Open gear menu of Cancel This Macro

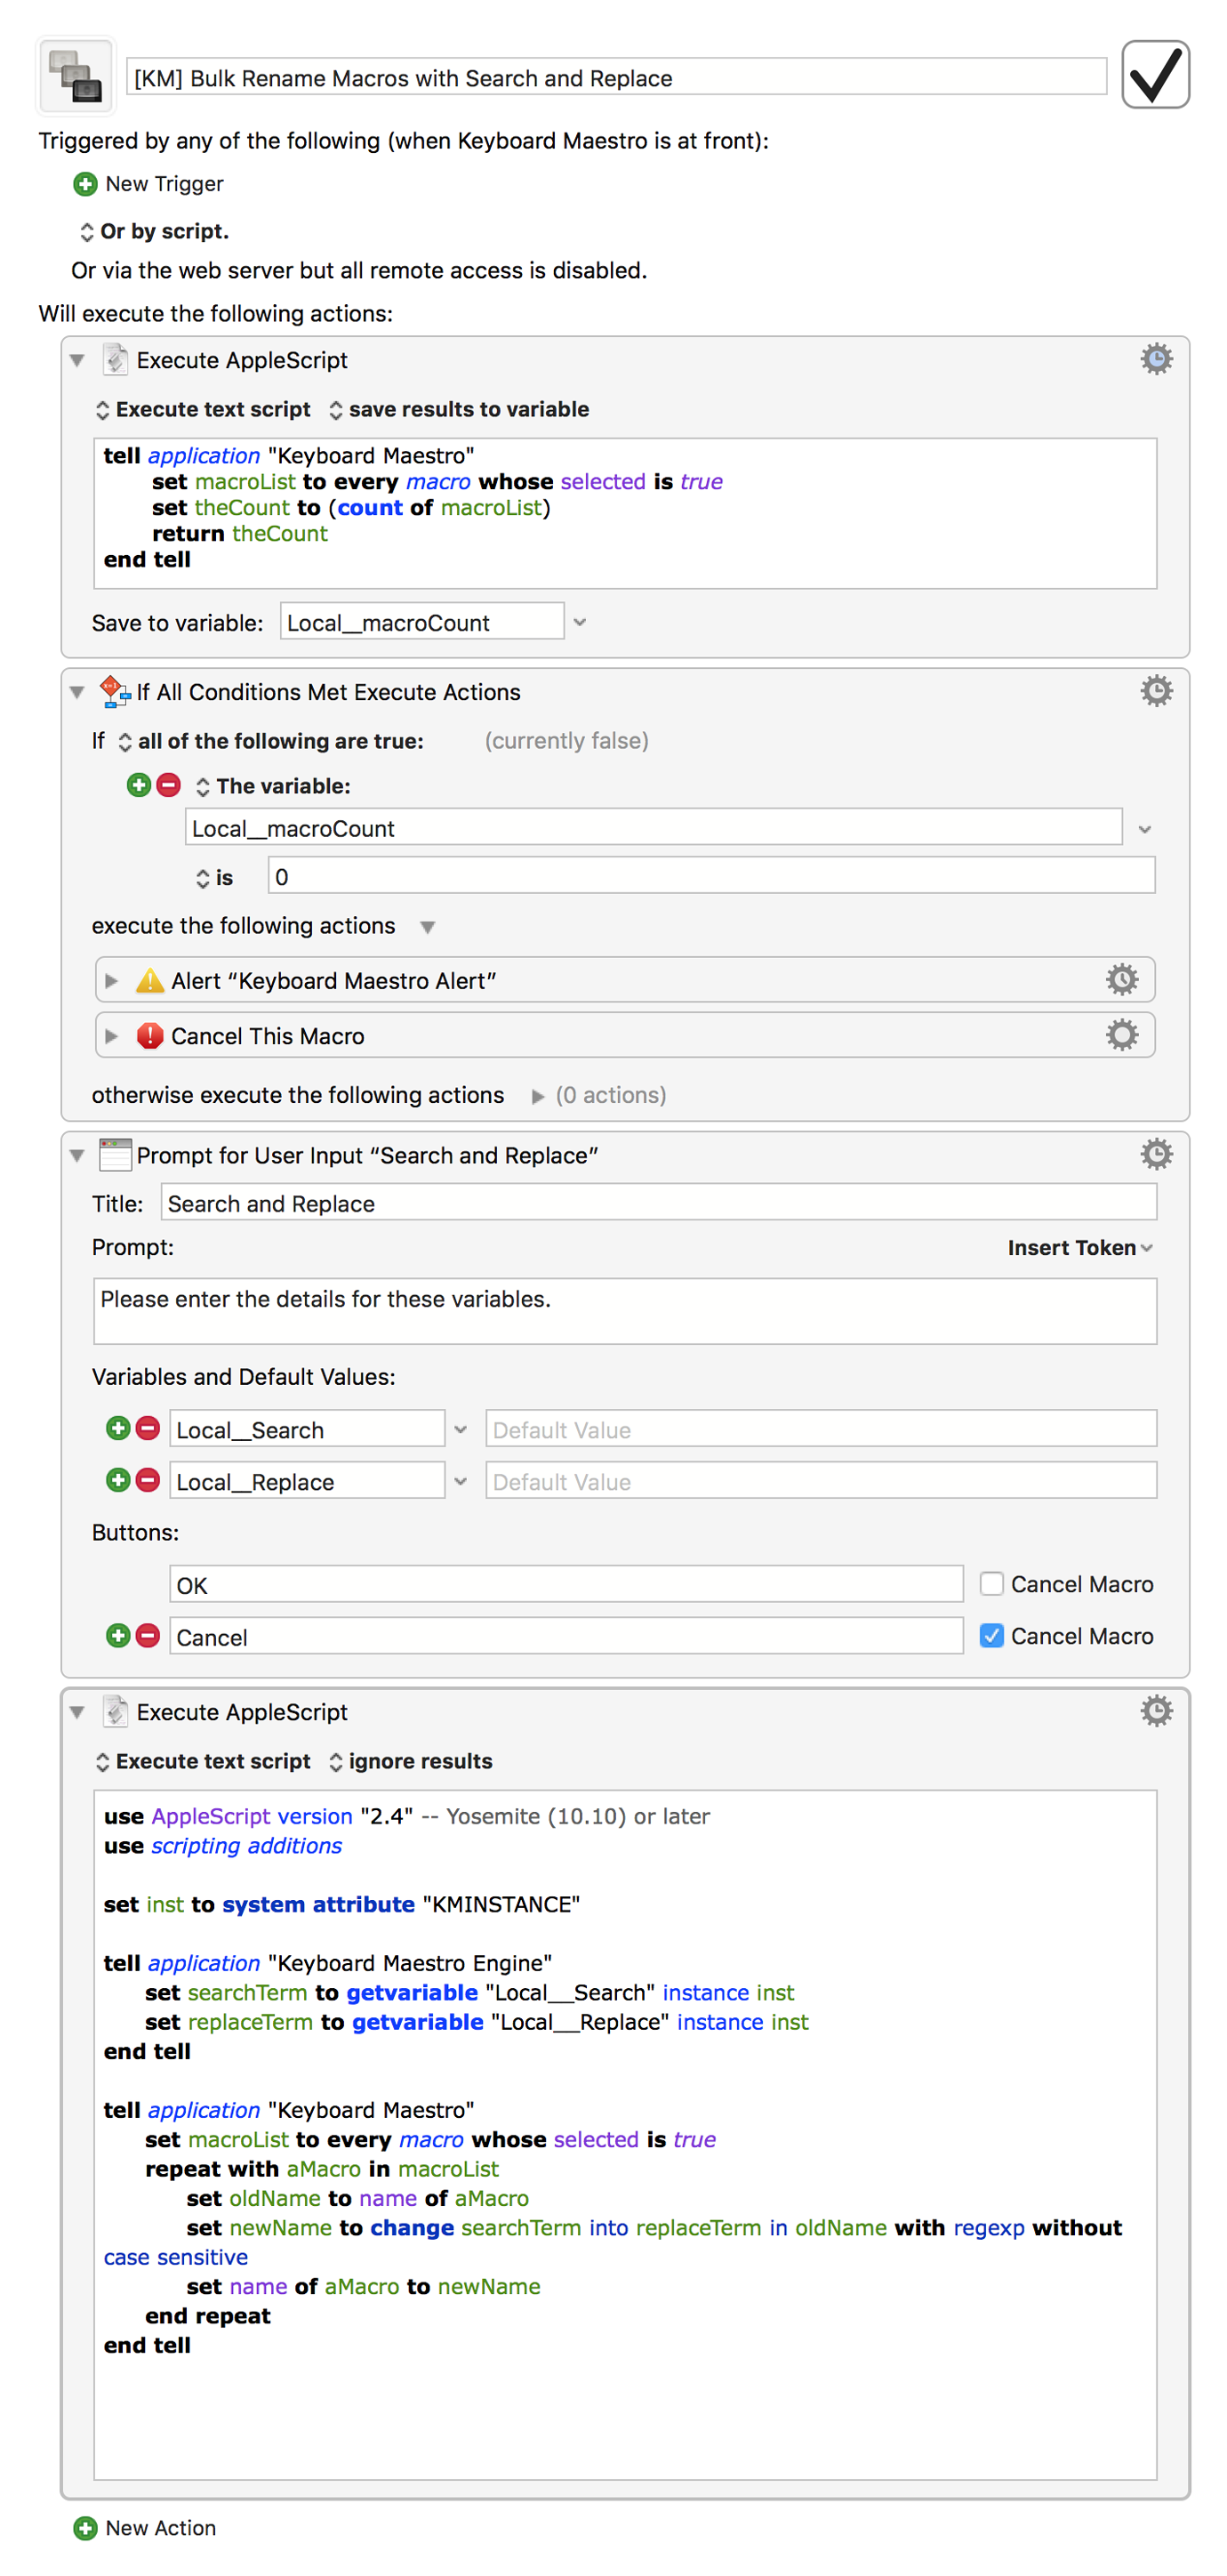(x=1121, y=1035)
